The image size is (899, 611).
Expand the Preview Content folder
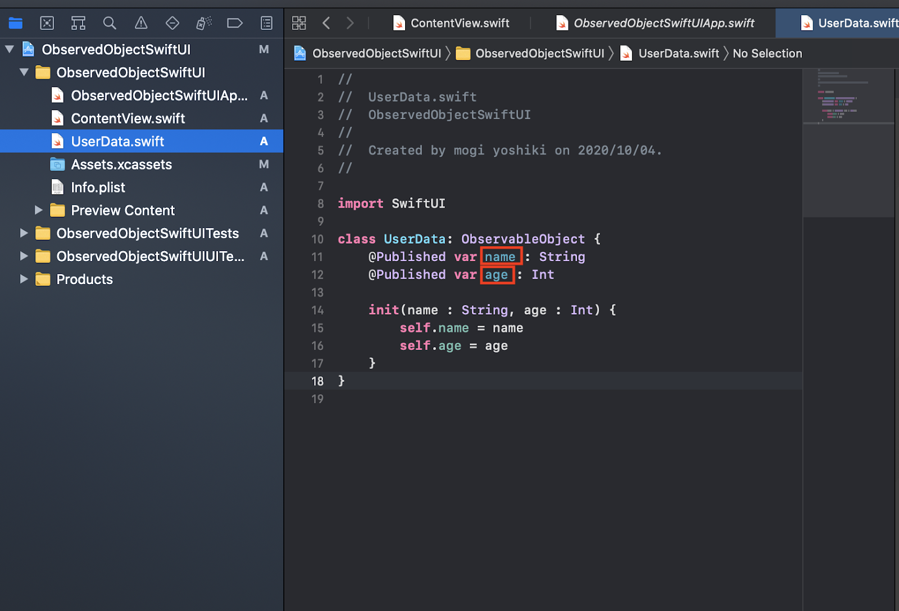(x=39, y=210)
